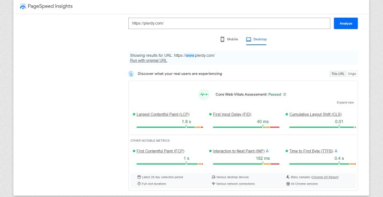This screenshot has width=383, height=197.
Task: Click the FID distribution bar
Action: (x=246, y=127)
